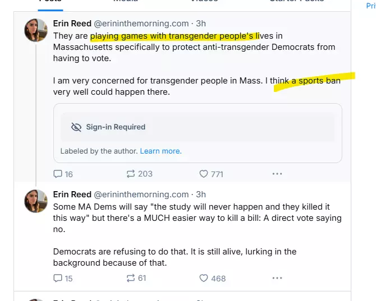Click the 3h timestamp on second post
Screen dimensions: 376x301
coord(201,195)
